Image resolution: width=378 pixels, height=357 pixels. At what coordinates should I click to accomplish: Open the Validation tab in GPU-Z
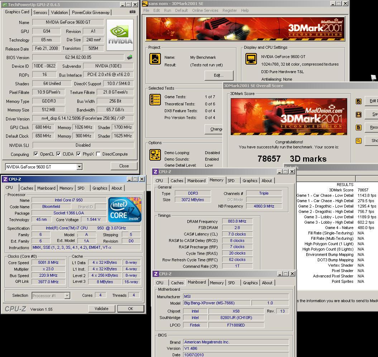[59, 13]
